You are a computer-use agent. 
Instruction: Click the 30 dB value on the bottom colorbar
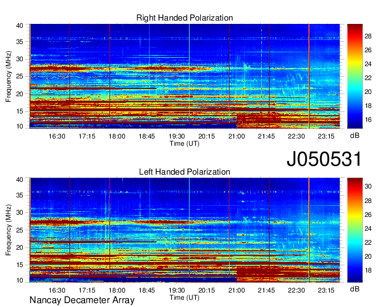(368, 186)
